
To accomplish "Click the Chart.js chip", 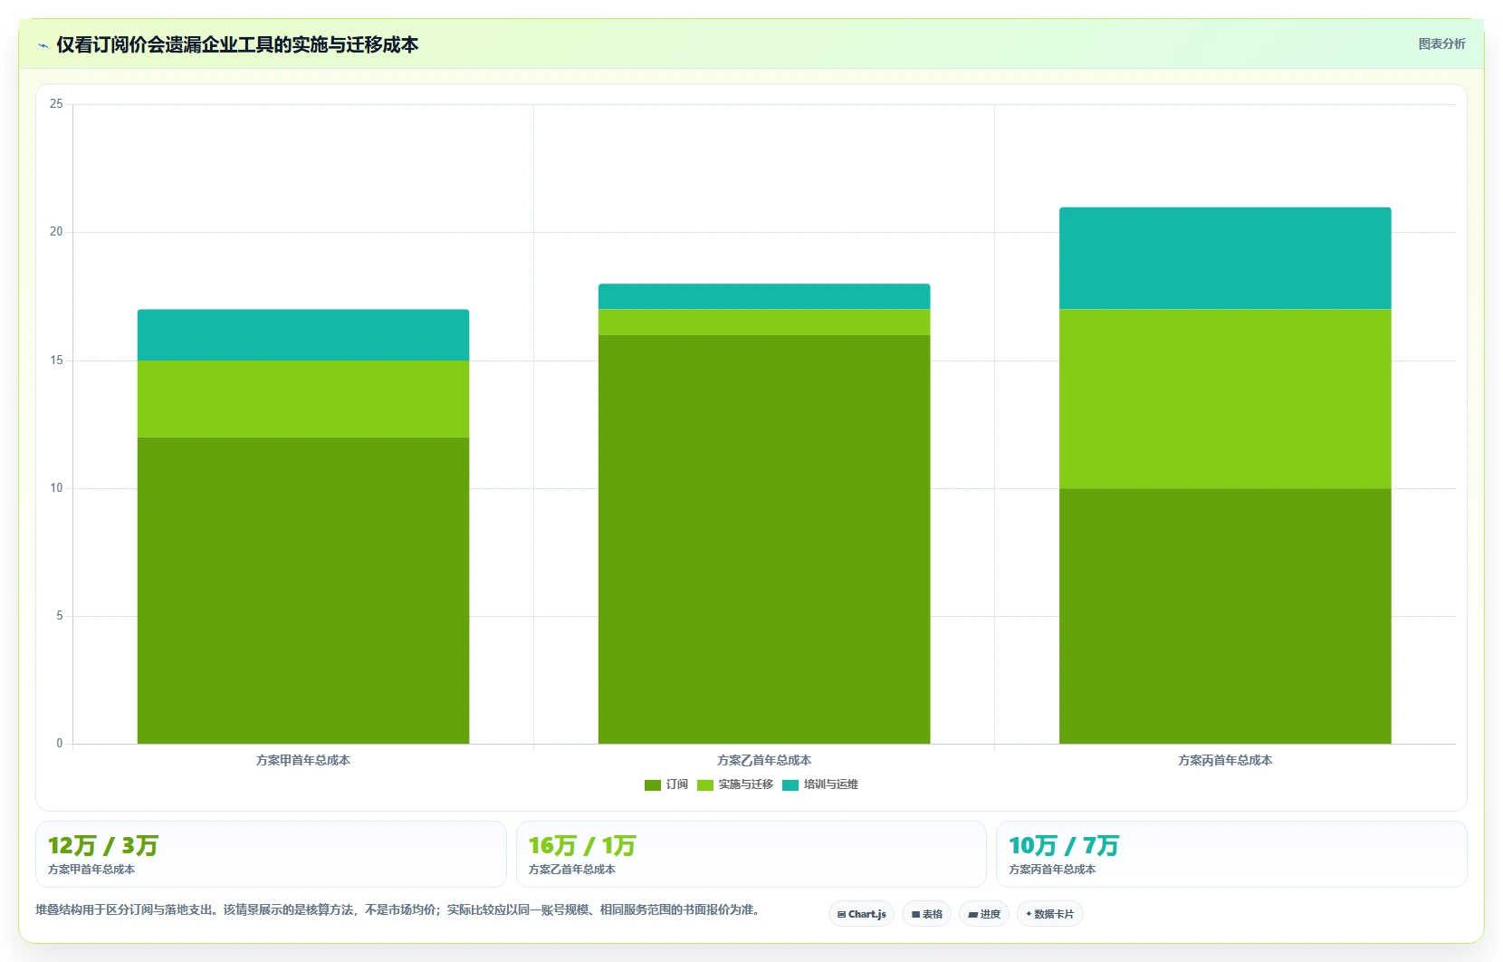I will (861, 914).
